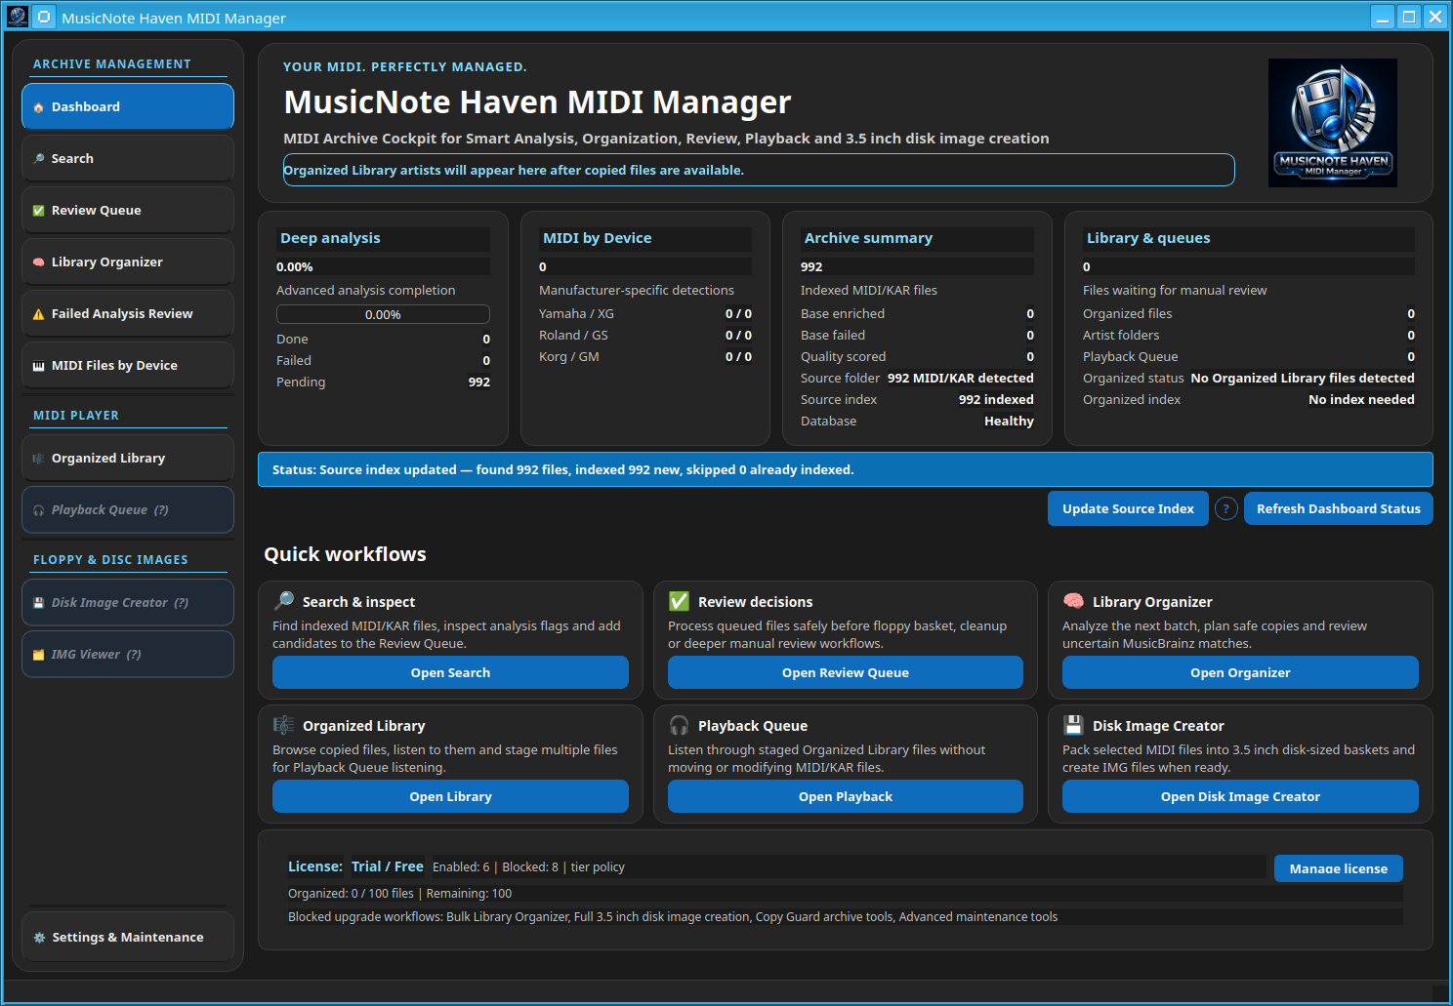Click the Search magnifier icon in sidebar
1453x1006 pixels.
point(39,158)
